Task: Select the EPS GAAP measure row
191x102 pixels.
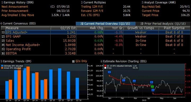Action: click(x=95, y=37)
